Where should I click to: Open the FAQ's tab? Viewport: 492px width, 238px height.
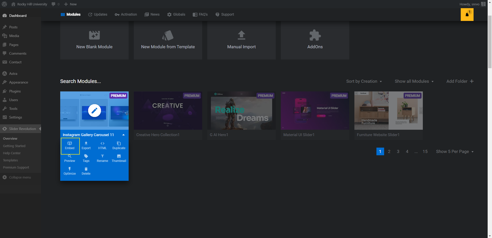pyautogui.click(x=200, y=15)
